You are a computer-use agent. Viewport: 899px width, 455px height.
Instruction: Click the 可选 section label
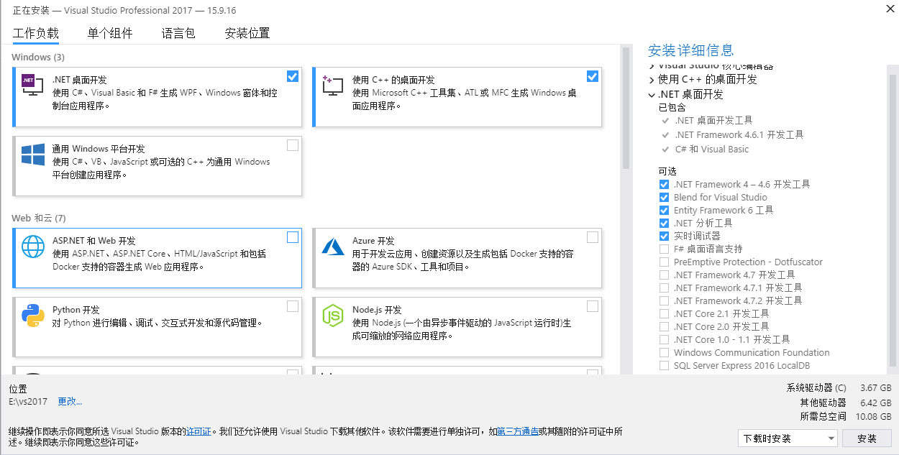[x=667, y=171]
